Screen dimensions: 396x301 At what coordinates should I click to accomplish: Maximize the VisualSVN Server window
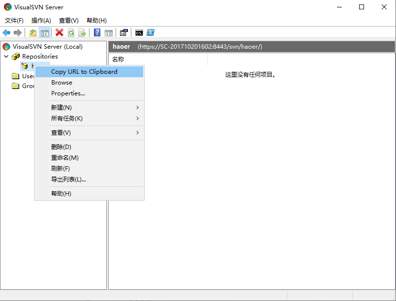(362, 7)
